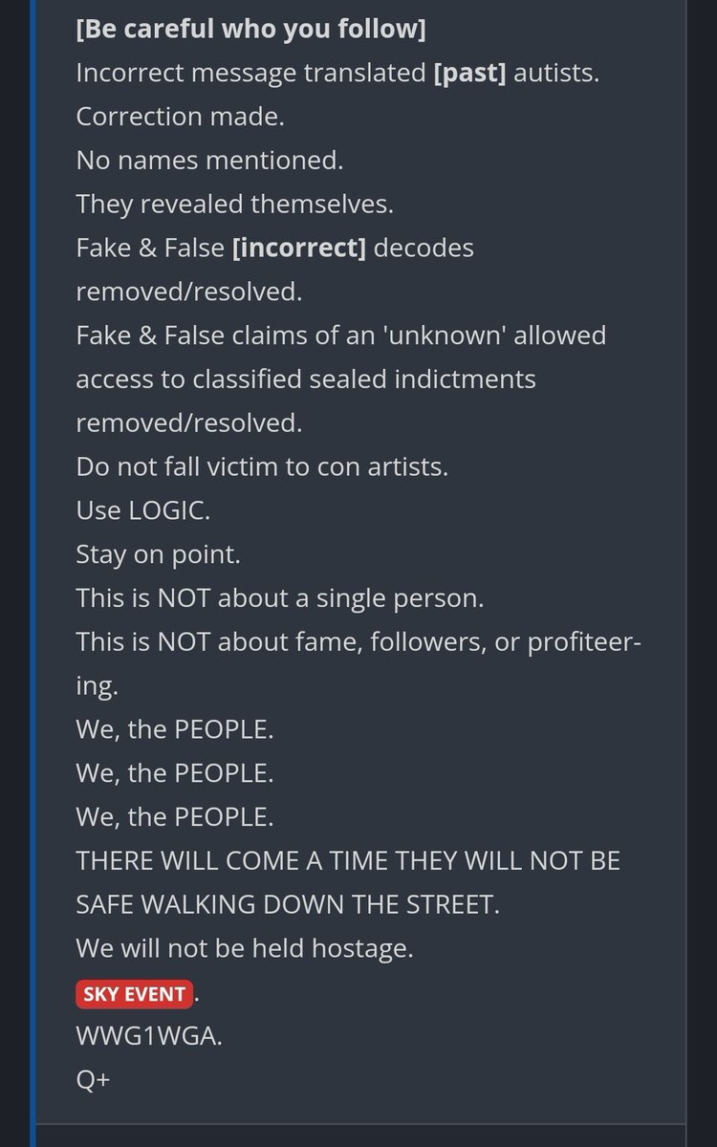Image resolution: width=717 pixels, height=1147 pixels.
Task: Click the line mentioning fame, followers
Action: pyautogui.click(x=358, y=643)
